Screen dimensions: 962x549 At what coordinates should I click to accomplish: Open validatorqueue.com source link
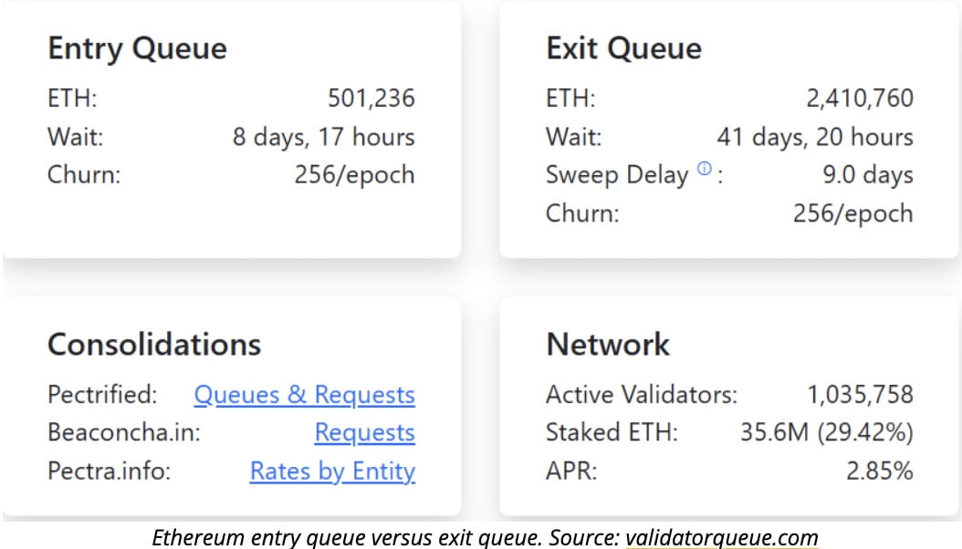tap(721, 537)
